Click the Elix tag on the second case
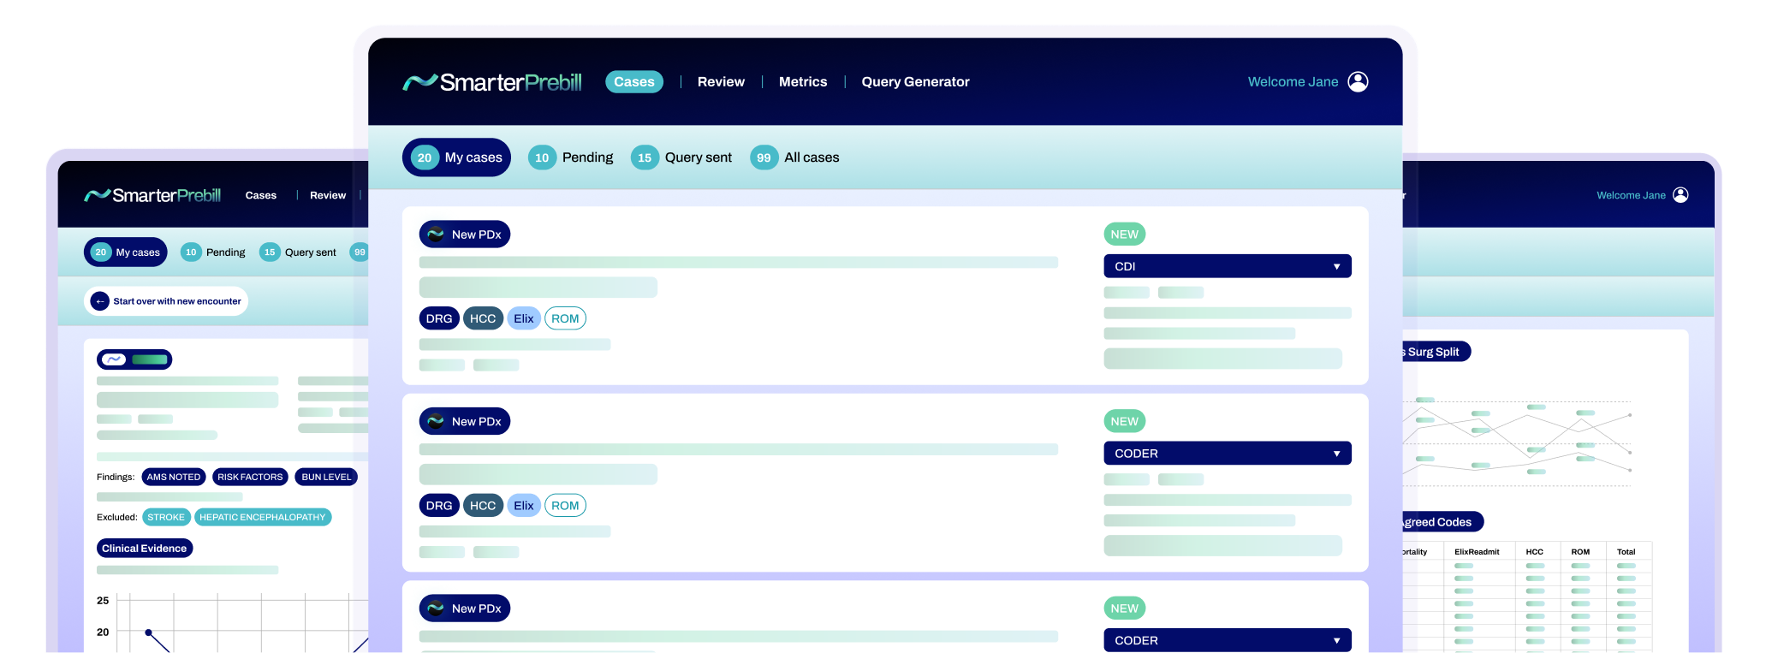1772x653 pixels. (524, 506)
